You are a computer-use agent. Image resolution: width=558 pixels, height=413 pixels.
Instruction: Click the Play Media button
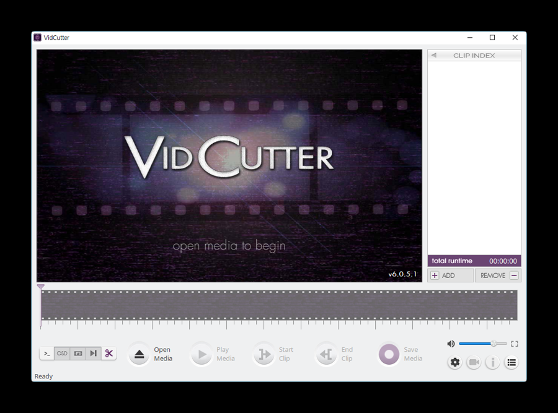(x=201, y=354)
